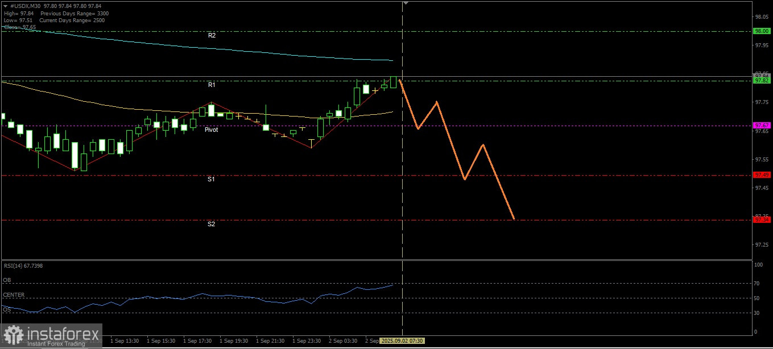
Task: Click 97.45 on the price scale
Action: pos(762,188)
